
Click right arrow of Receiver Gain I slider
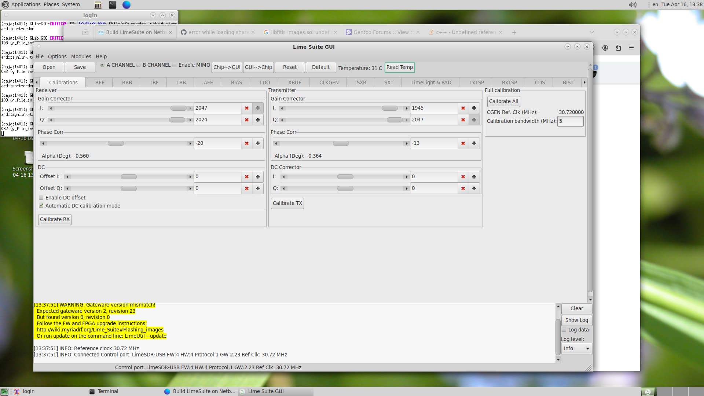[x=190, y=109]
